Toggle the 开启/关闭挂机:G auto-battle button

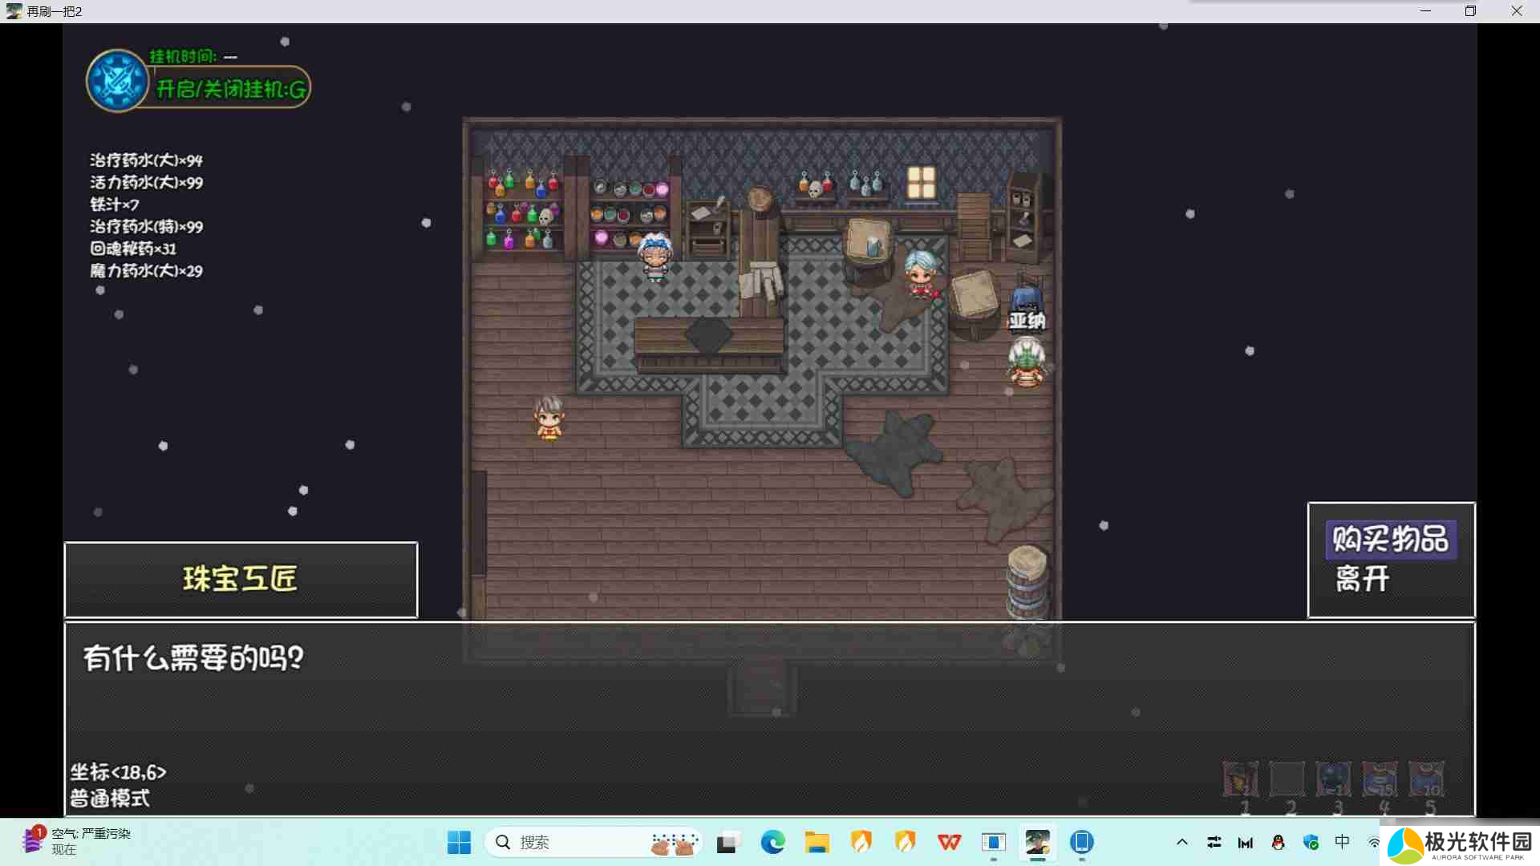[x=231, y=89]
